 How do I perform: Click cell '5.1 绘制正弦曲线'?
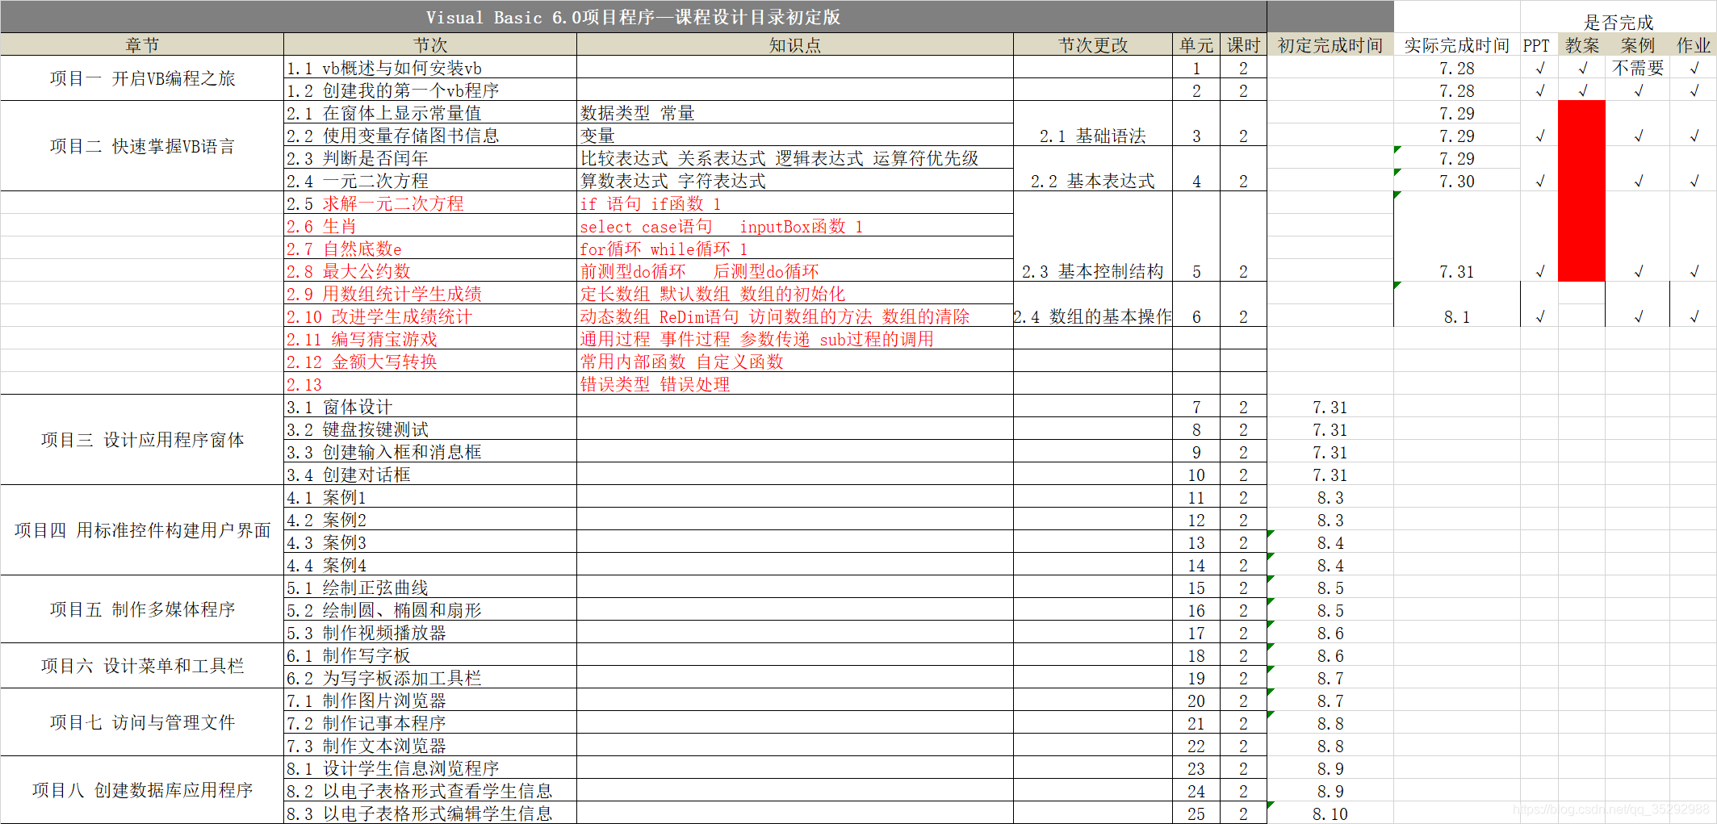pyautogui.click(x=430, y=588)
